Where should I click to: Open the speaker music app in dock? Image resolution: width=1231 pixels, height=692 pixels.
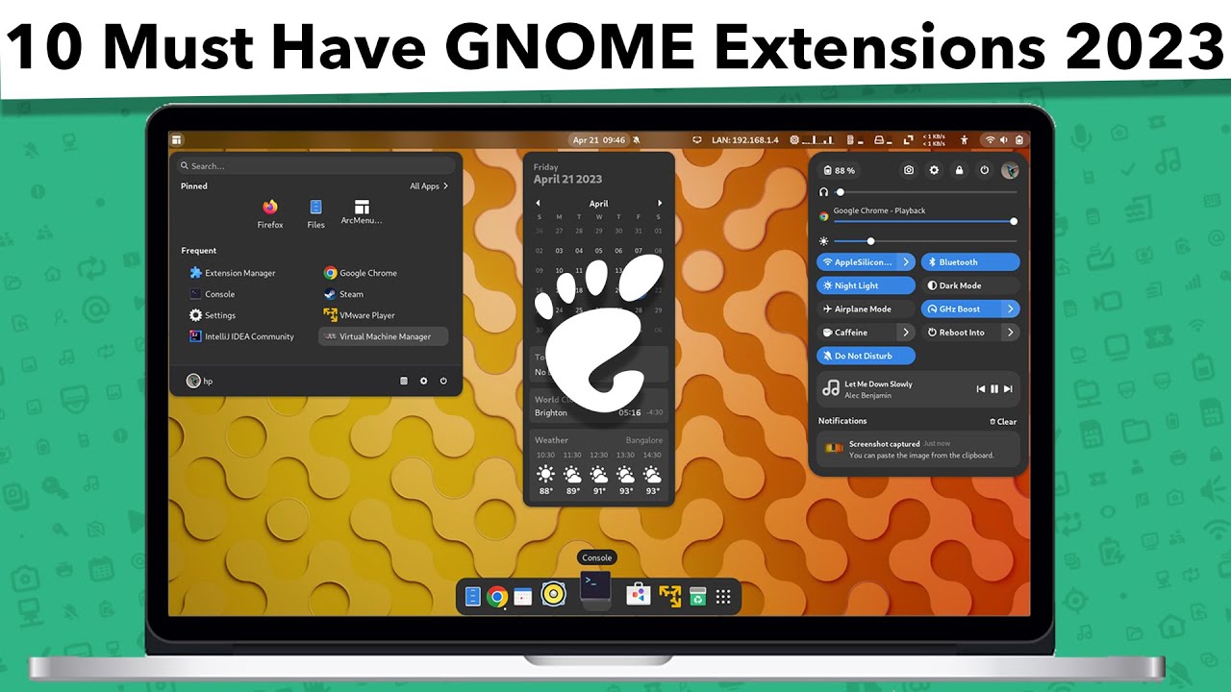tap(553, 596)
